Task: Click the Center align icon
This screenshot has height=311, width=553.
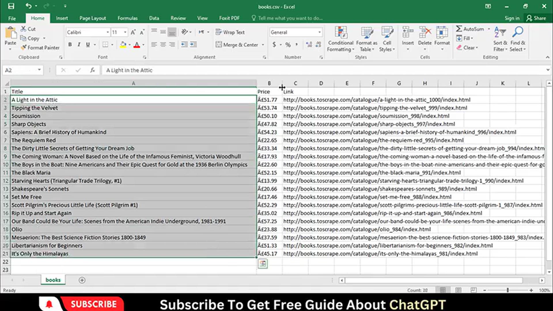Action: point(163,45)
